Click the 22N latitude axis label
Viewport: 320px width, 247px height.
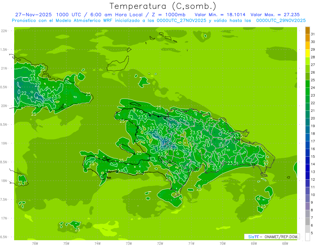tap(4, 31)
